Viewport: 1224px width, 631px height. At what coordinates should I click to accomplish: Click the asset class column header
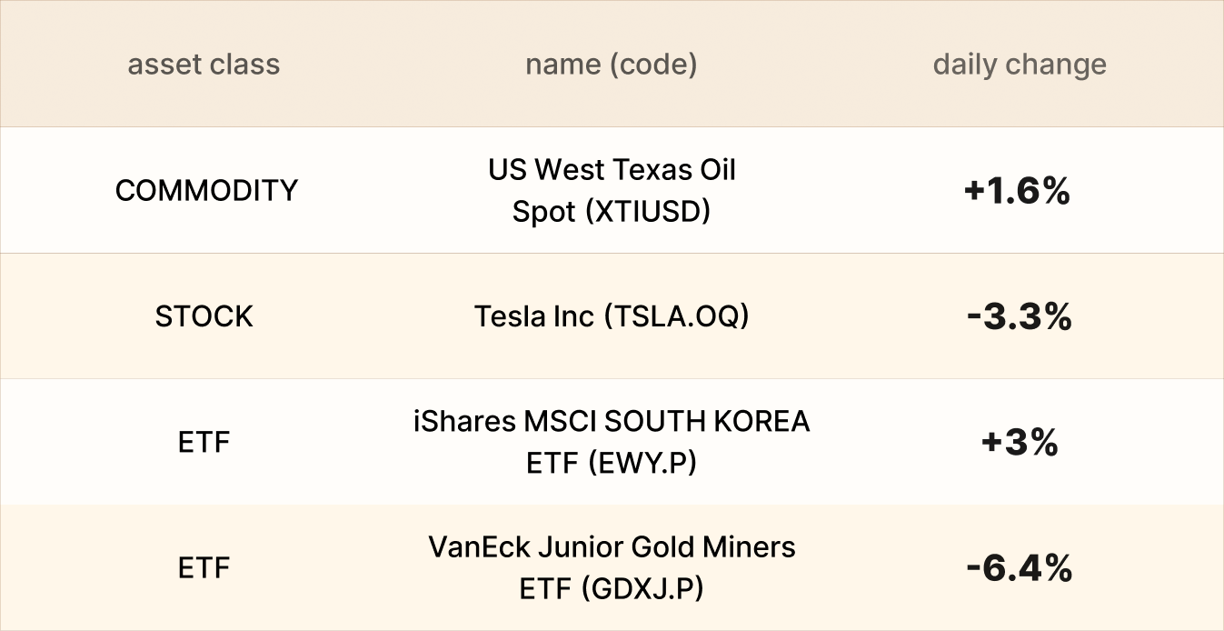[204, 65]
